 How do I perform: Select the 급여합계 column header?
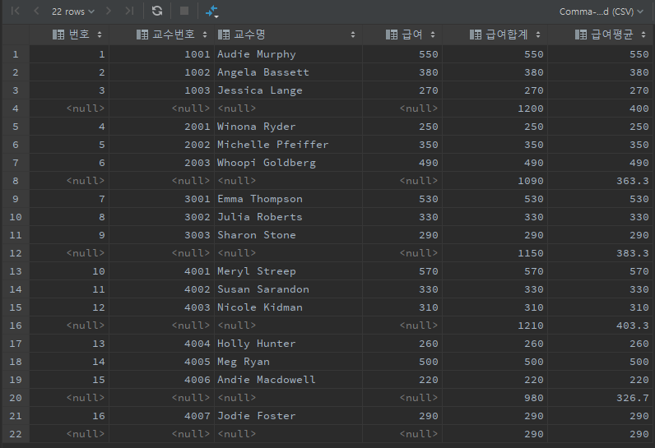pos(495,35)
